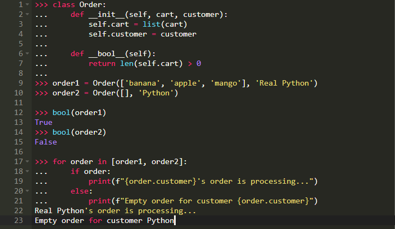Click the print call on line 19
Viewport: 395px width, 229px height.
tap(100, 181)
